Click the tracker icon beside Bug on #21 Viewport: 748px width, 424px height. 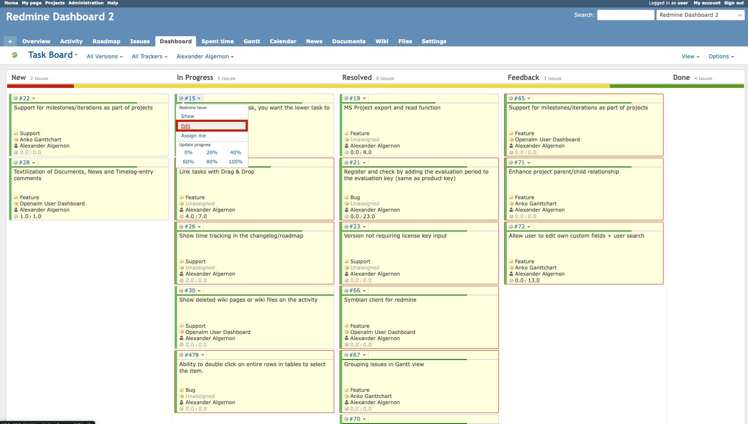[347, 198]
